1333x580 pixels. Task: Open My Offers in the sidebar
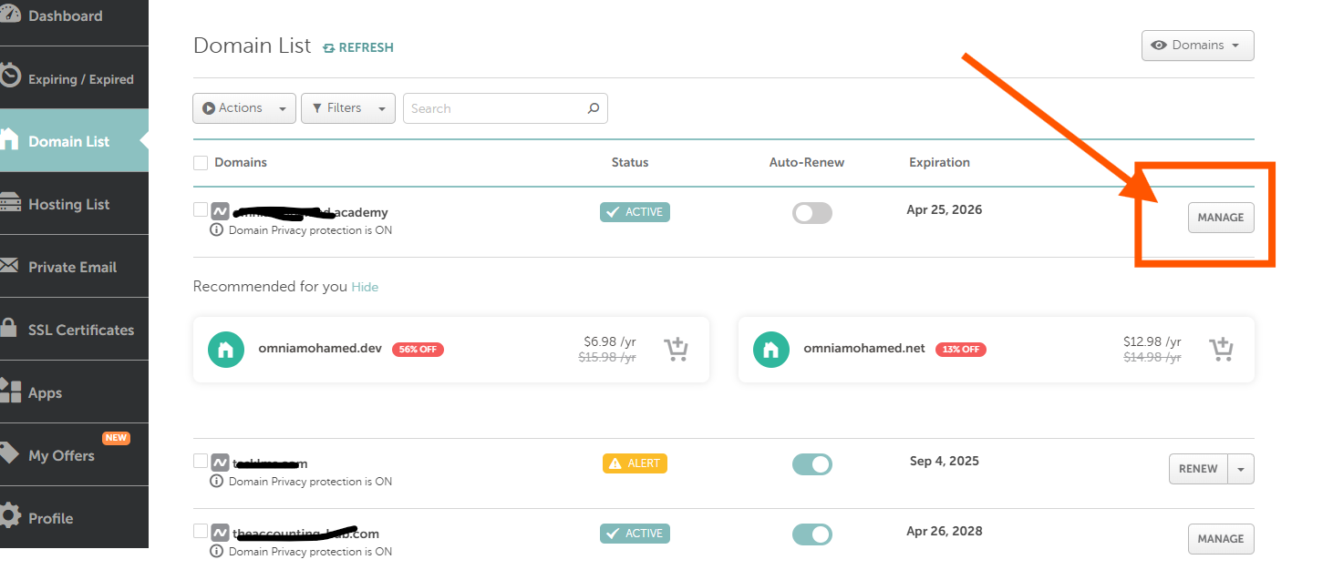(x=74, y=455)
